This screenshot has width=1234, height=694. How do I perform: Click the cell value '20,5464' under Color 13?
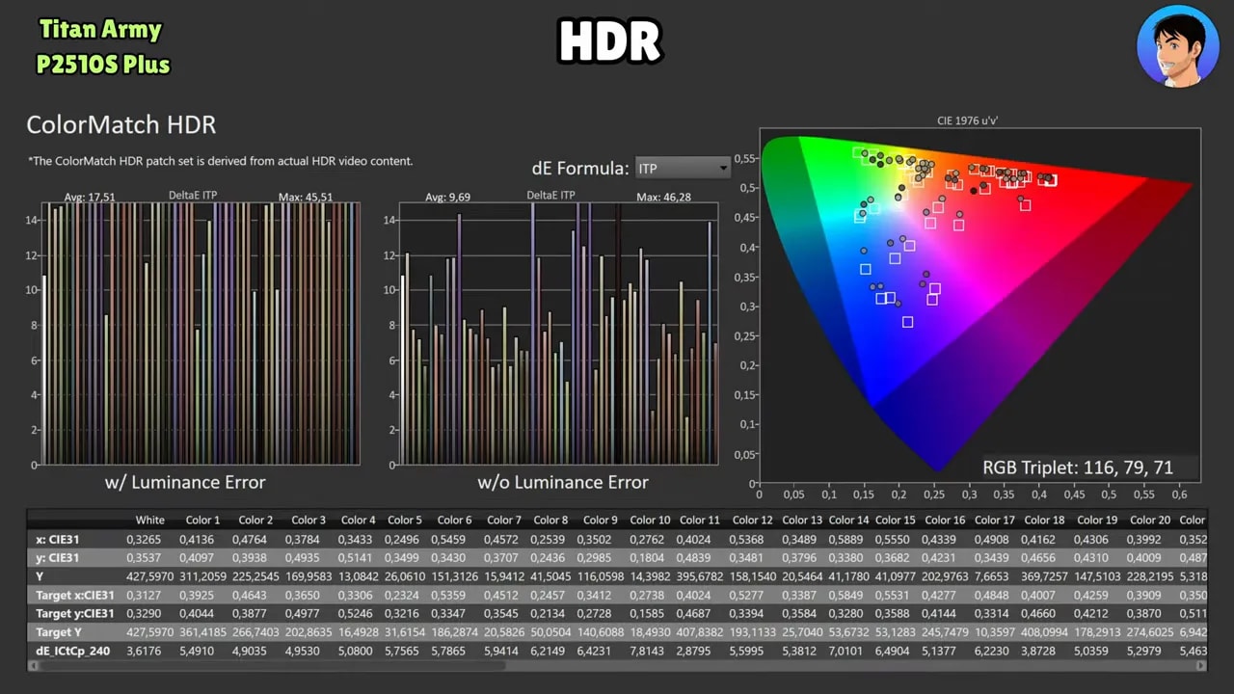[x=803, y=576]
